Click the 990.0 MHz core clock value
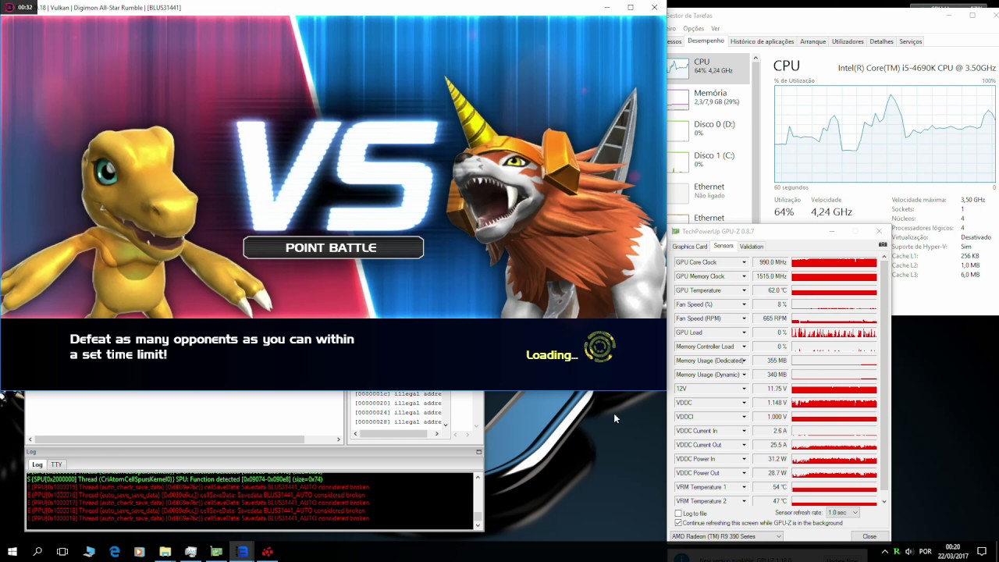Image resolution: width=999 pixels, height=562 pixels. (770, 262)
